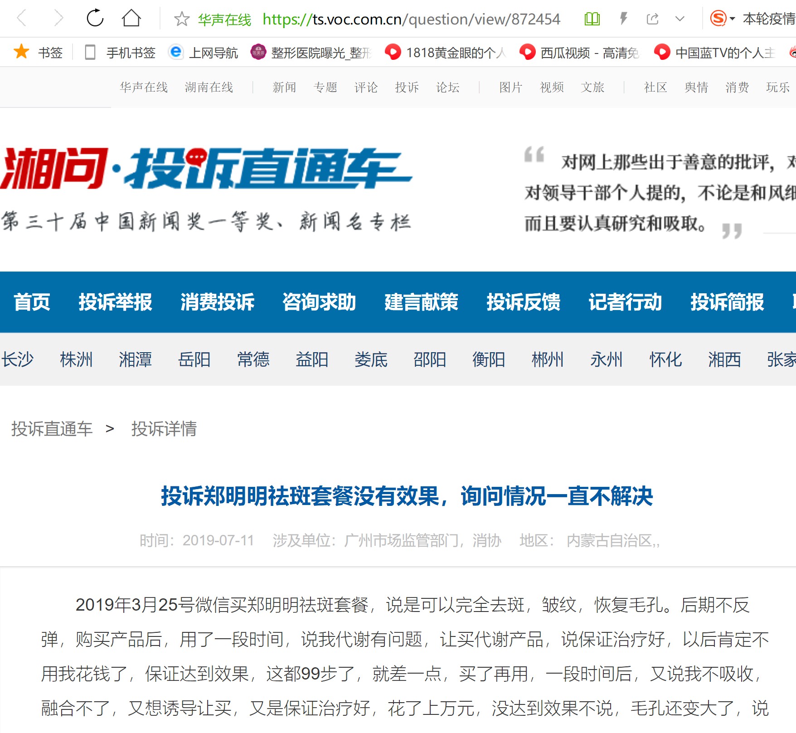Open 西瓜视频 bookmark
Viewport: 796px width, 733px height.
[x=579, y=53]
